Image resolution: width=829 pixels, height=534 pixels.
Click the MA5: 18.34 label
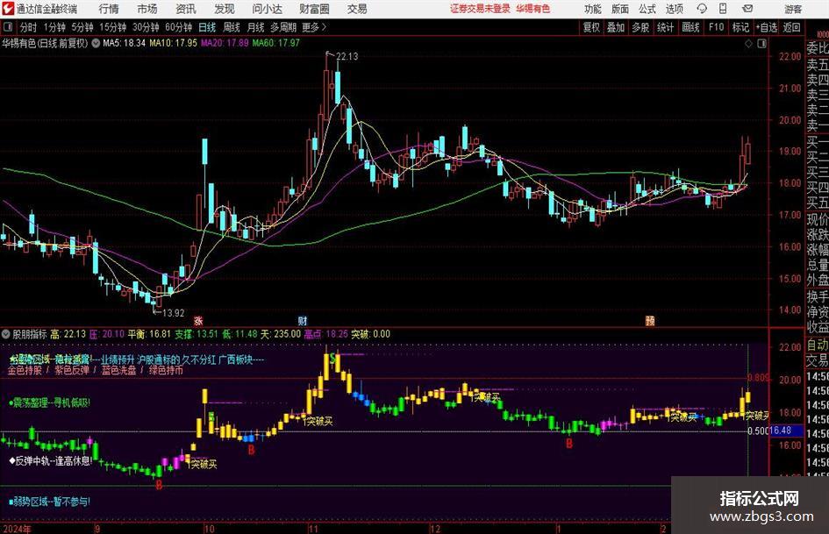click(x=124, y=43)
